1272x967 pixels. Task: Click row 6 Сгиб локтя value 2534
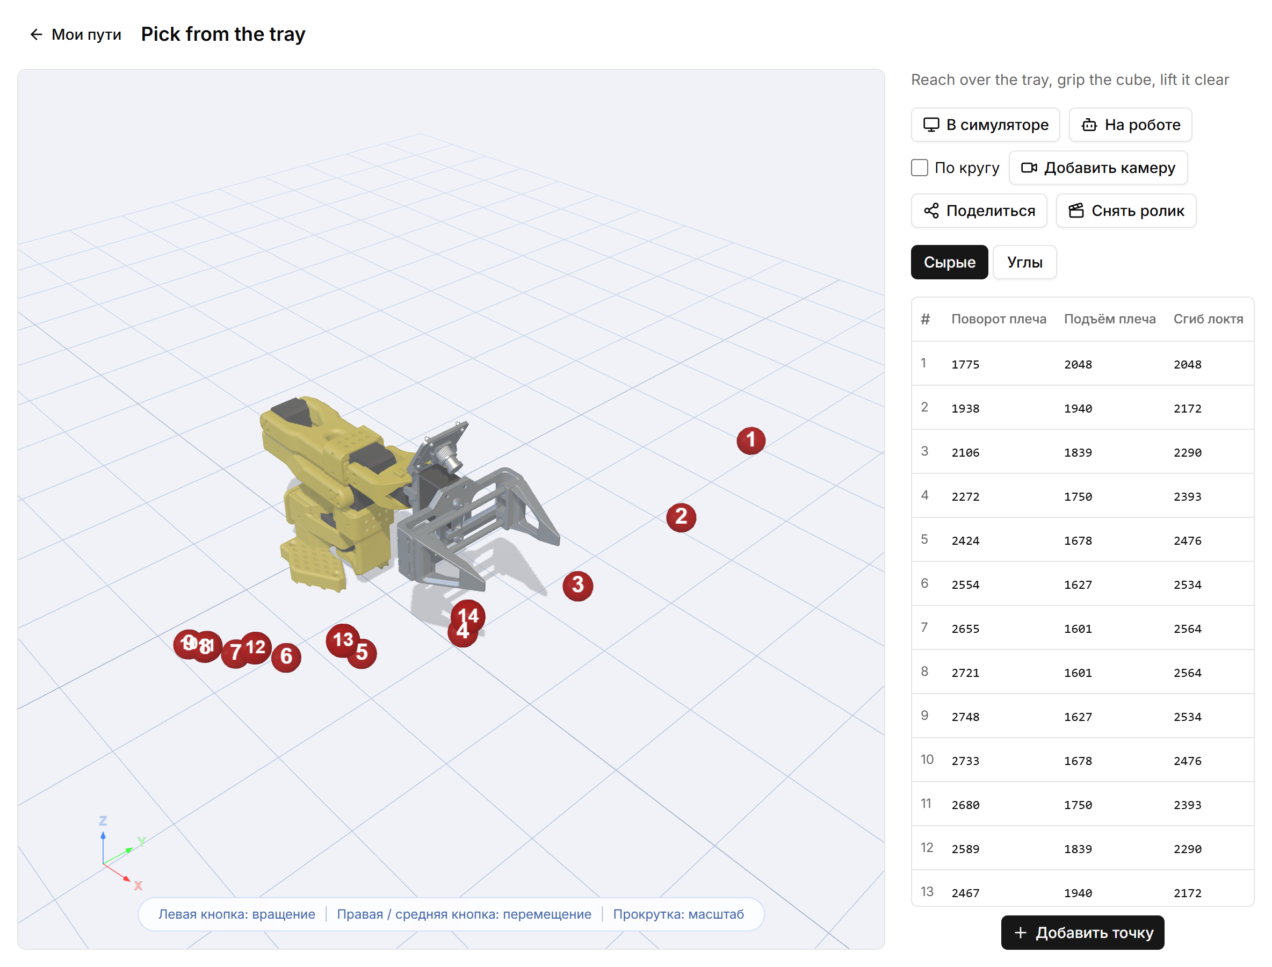(1187, 585)
